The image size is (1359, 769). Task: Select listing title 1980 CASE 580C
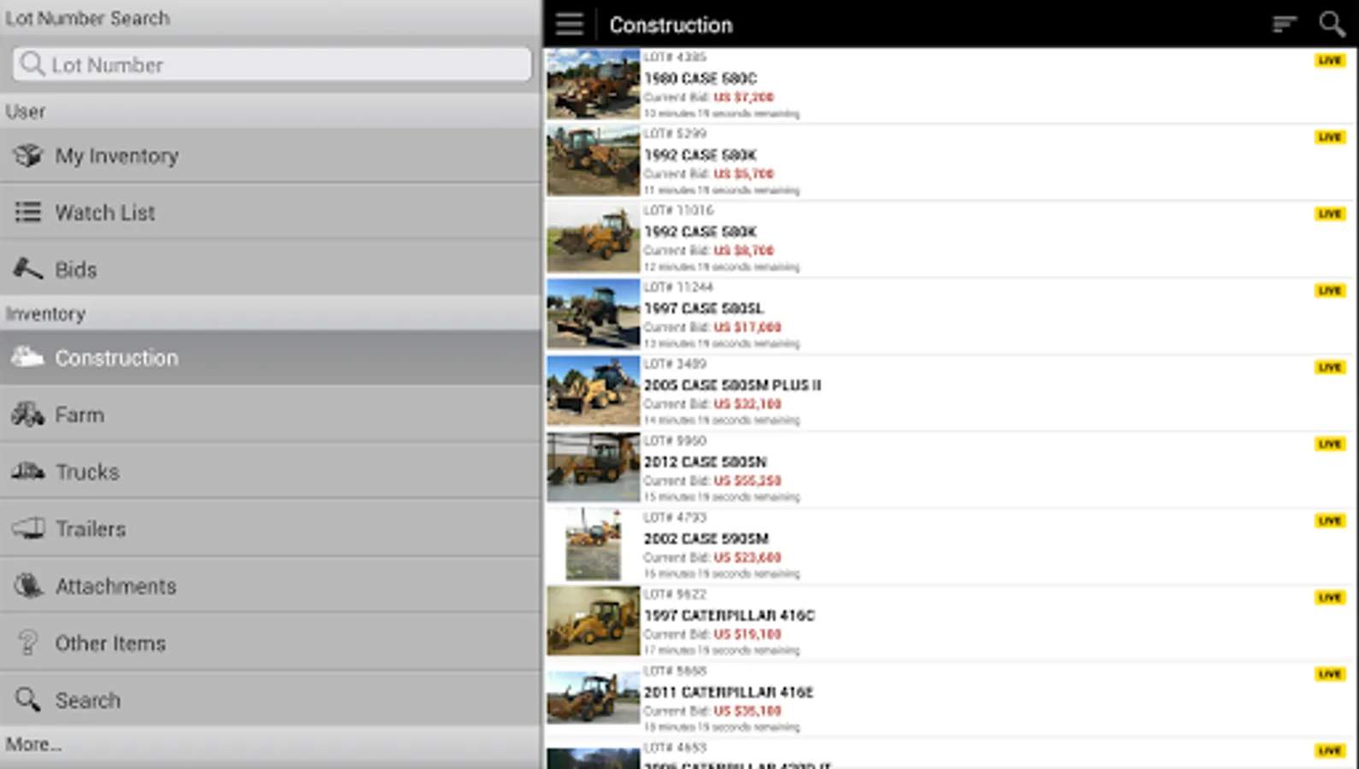pyautogui.click(x=700, y=79)
